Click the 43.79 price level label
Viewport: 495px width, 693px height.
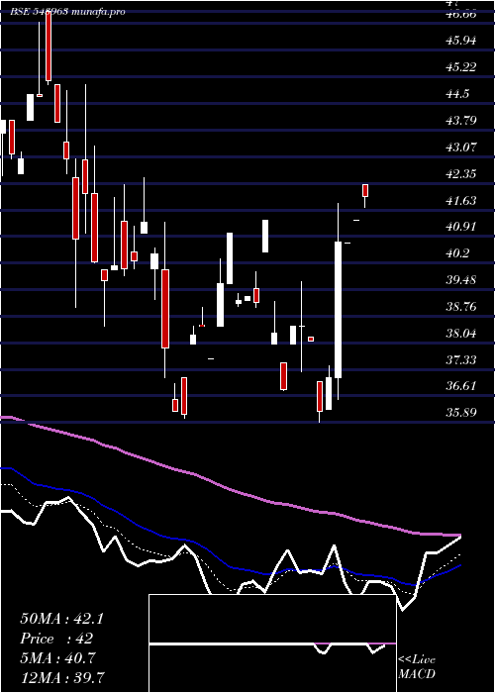tap(461, 120)
